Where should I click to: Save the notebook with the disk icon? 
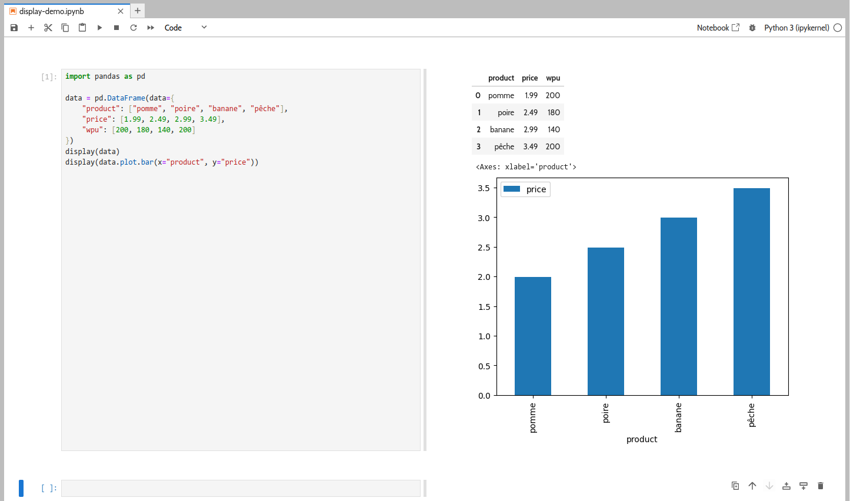pyautogui.click(x=14, y=28)
